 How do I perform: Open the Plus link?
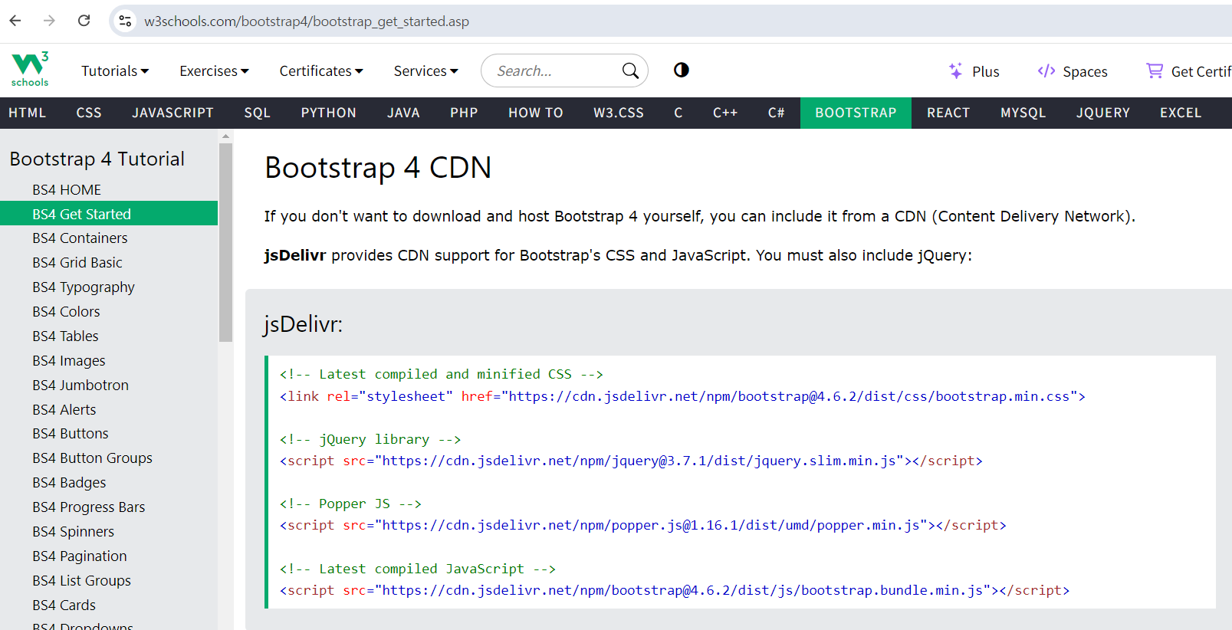click(974, 71)
